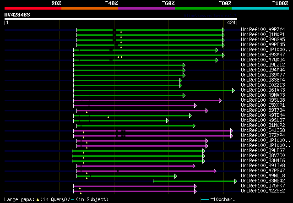Click the green arrowhead ending the A9SUD7 alignment
The height and width of the screenshot is (203, 293).
(168, 121)
